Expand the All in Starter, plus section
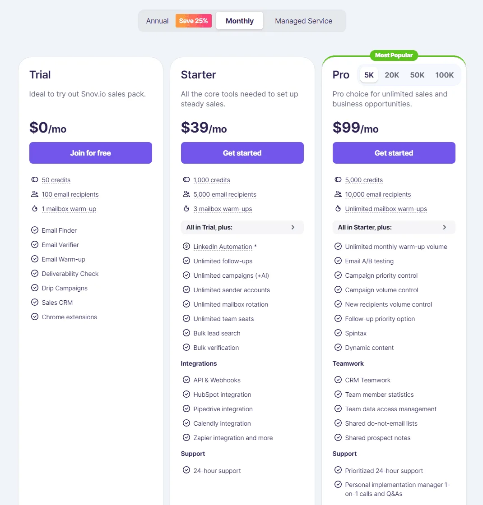Viewport: 483px width, 505px height. point(394,227)
